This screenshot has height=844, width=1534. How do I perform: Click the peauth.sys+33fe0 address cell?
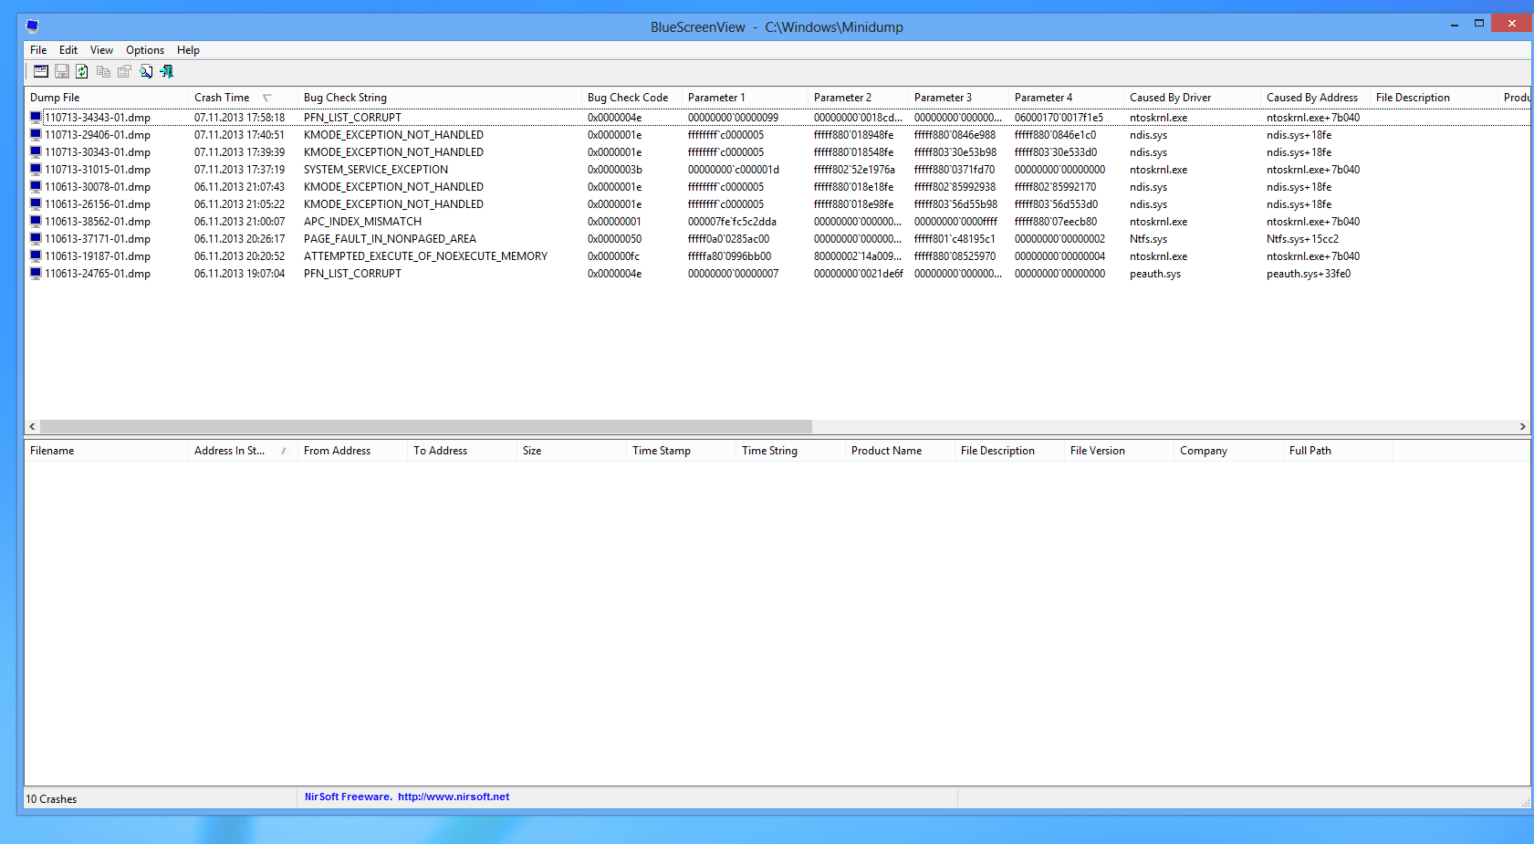click(1309, 274)
